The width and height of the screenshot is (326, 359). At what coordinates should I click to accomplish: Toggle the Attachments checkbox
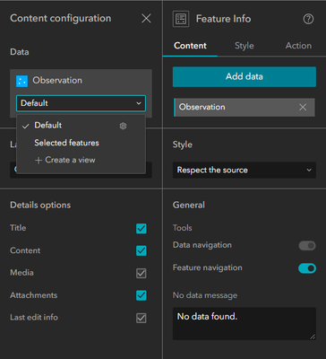(142, 295)
